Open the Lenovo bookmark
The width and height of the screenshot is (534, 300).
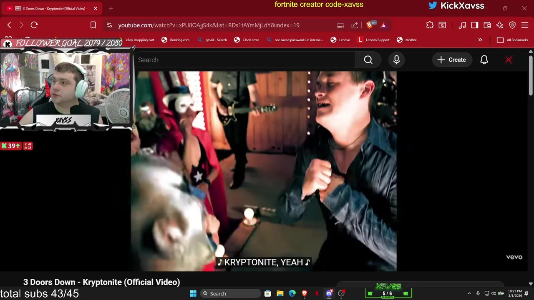pos(340,40)
